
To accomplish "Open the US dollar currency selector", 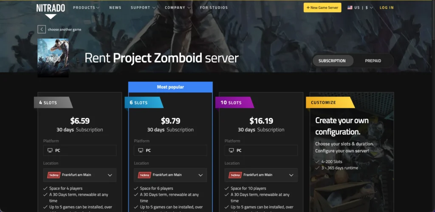I will tap(364, 8).
